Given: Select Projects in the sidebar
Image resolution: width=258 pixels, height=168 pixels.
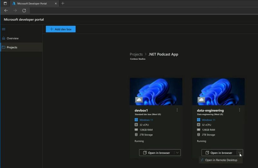Looking at the screenshot, I should click(21, 47).
